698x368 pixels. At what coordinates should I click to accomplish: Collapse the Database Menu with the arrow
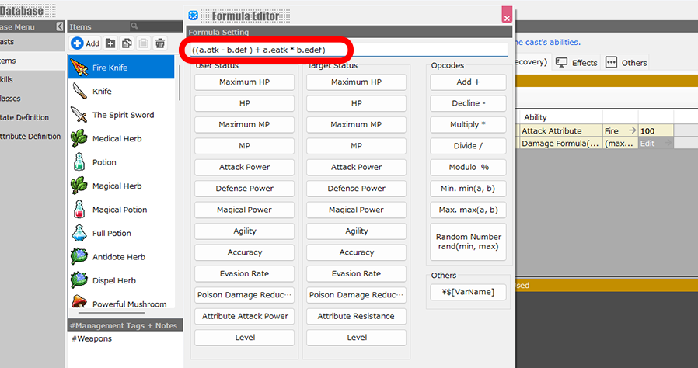click(60, 26)
